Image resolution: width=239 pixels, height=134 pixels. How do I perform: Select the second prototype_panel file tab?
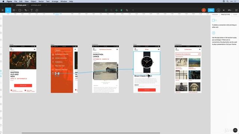(36, 5)
